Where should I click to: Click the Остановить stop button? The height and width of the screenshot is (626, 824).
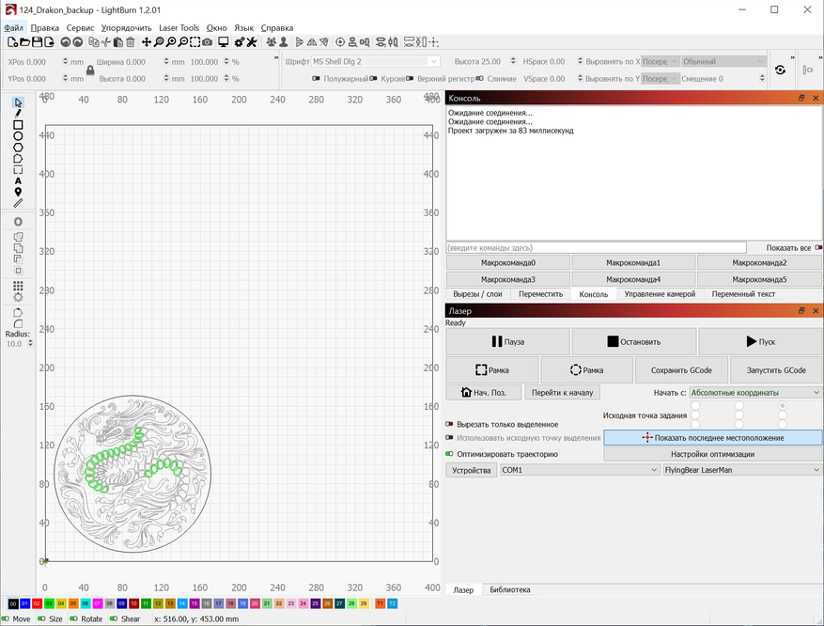[634, 341]
